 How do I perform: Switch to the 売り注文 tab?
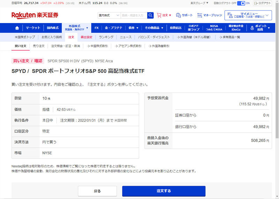[39, 46]
